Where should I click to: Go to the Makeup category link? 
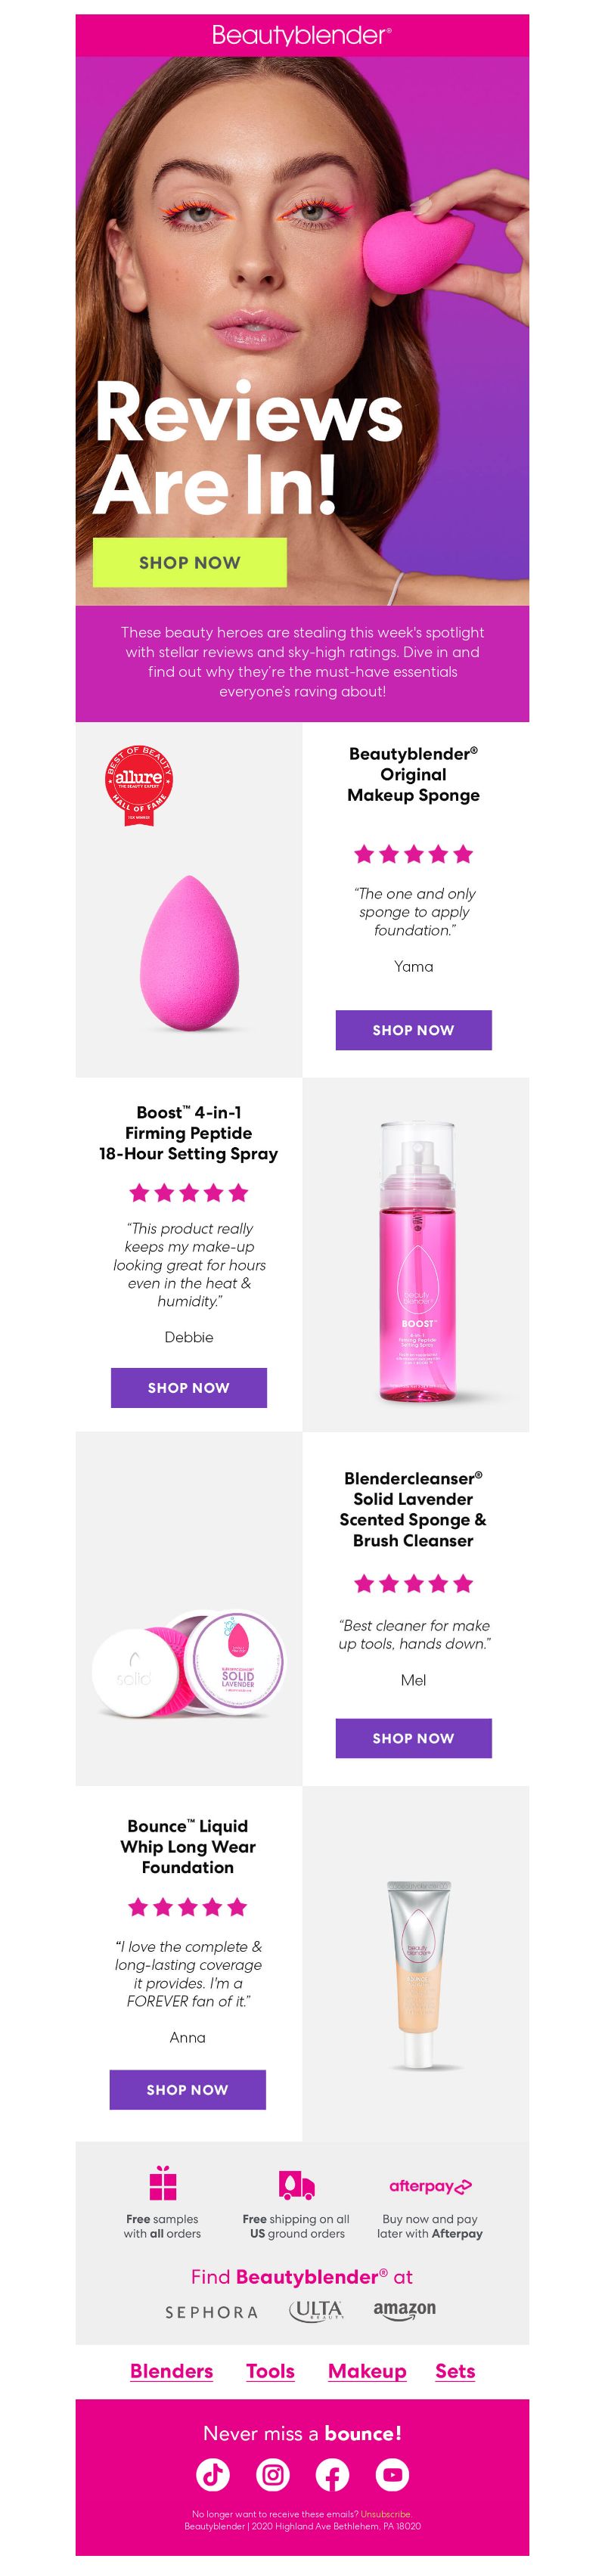(368, 2371)
